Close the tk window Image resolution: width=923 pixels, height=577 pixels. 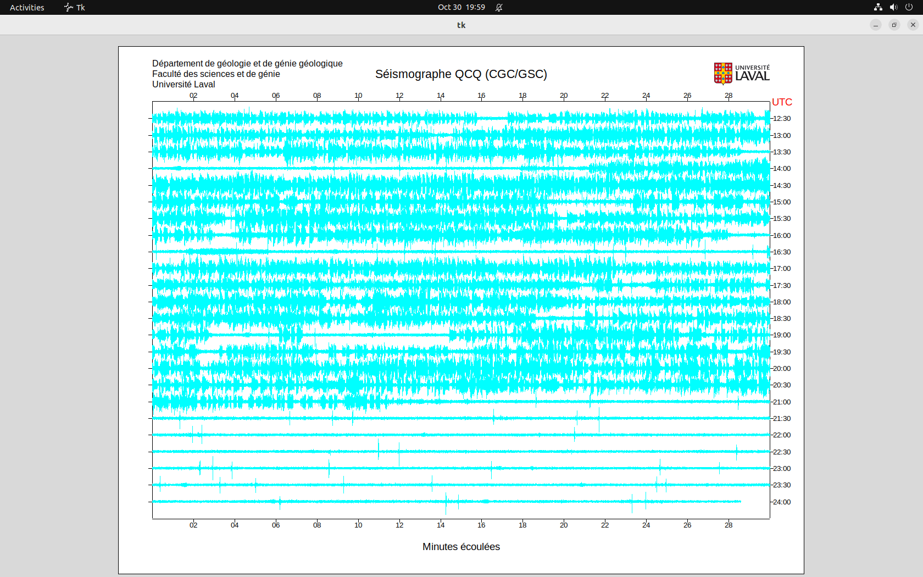point(913,25)
